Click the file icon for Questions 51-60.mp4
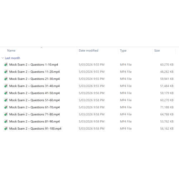This screenshot has height=179, width=179. coord(6,100)
